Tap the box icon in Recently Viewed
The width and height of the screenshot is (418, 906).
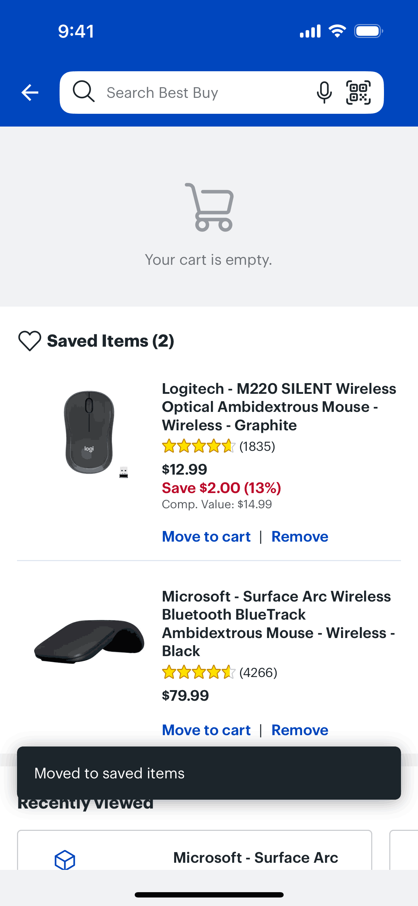65,860
